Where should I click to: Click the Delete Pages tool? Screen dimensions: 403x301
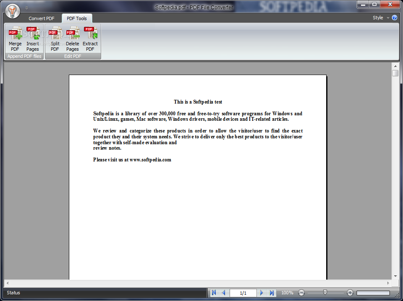tap(73, 39)
